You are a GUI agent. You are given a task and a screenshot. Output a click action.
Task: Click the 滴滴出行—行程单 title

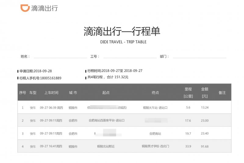122,31
